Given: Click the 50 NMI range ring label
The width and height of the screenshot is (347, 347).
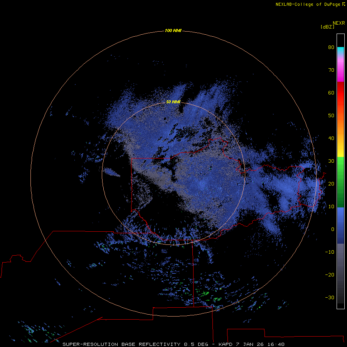Looking at the screenshot, I should pyautogui.click(x=173, y=102).
